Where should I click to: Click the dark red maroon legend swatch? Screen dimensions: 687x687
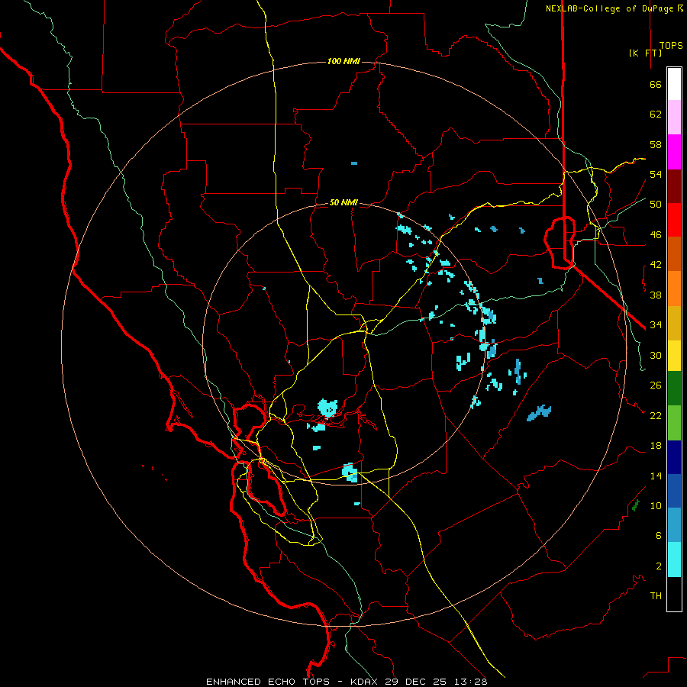tap(674, 187)
